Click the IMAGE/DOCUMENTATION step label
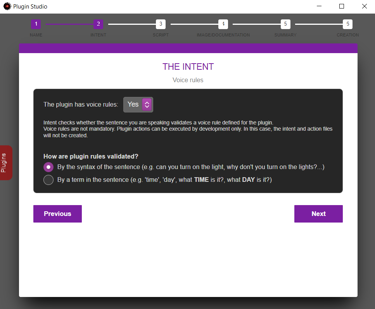Viewport: 375px width, 309px height. tap(223, 35)
